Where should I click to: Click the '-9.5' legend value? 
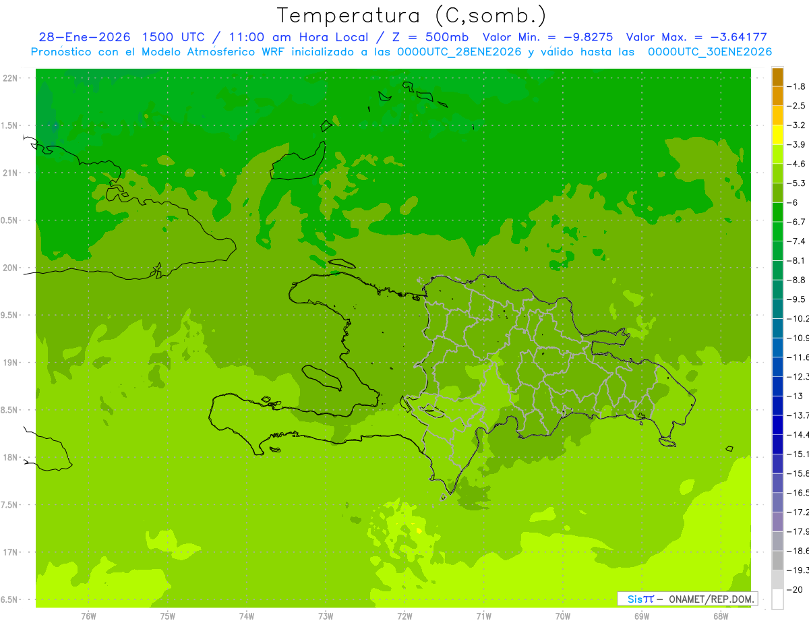pyautogui.click(x=796, y=299)
